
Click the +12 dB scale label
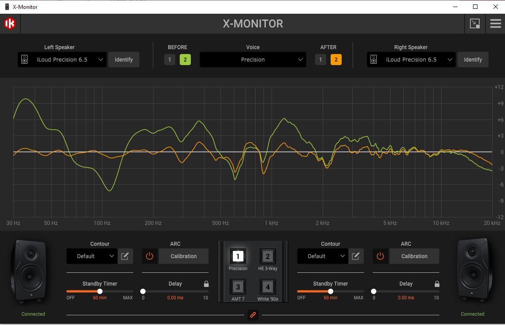[x=499, y=87]
